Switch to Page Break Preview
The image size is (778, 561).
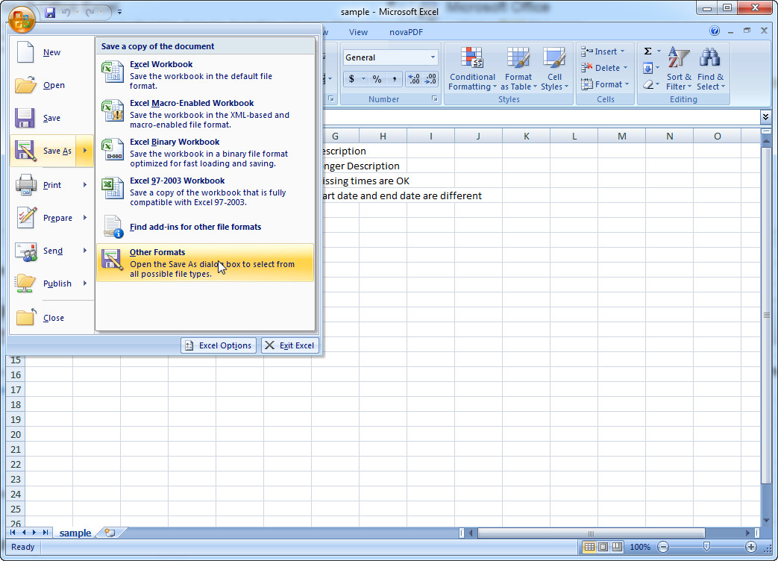[617, 547]
